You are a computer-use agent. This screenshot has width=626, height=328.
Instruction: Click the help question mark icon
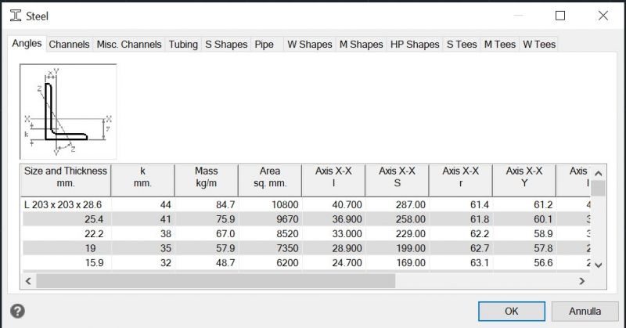tap(16, 311)
